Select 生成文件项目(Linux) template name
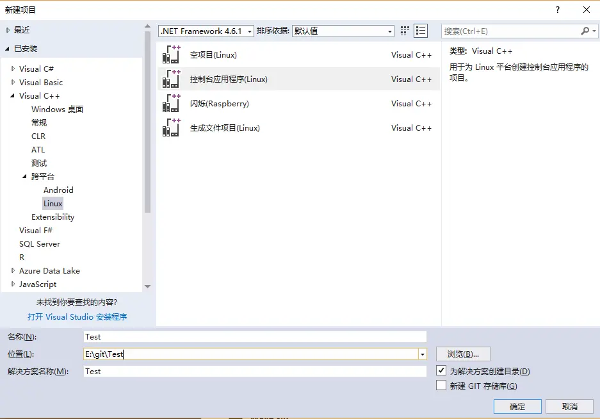 tap(225, 128)
